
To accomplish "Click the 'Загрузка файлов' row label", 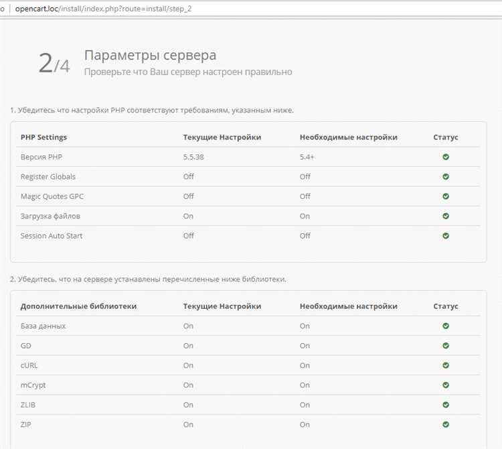I will (50, 216).
